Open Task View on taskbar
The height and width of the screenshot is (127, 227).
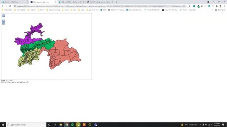[55, 125]
